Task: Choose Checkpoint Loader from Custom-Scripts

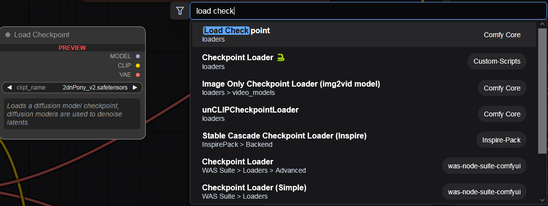Action: (364, 61)
